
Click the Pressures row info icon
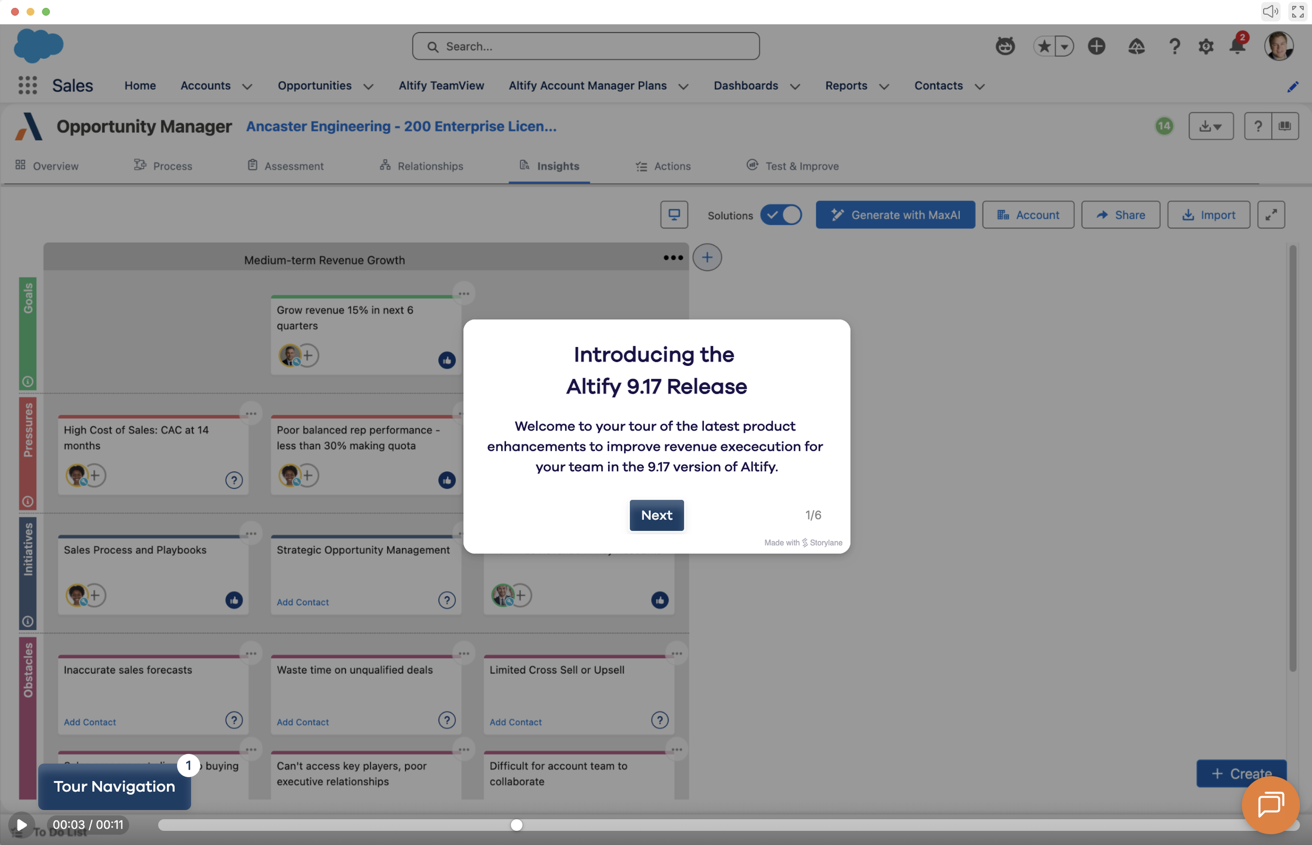[27, 502]
